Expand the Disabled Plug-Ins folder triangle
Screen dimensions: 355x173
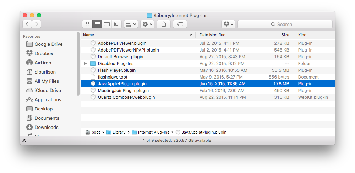pyautogui.click(x=85, y=63)
